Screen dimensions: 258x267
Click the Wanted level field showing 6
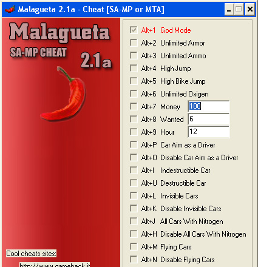tap(209, 119)
